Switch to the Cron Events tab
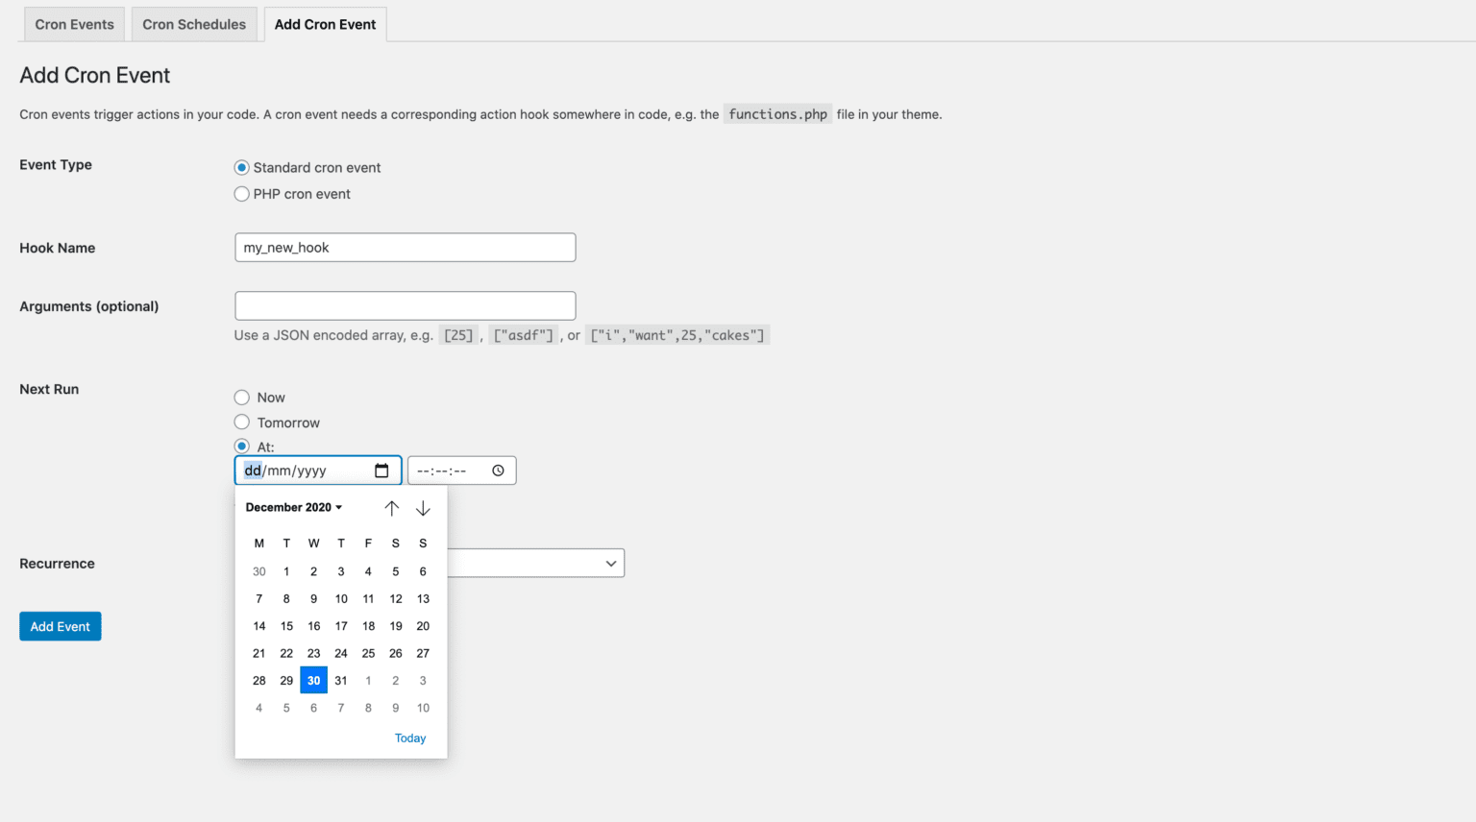 (x=74, y=24)
